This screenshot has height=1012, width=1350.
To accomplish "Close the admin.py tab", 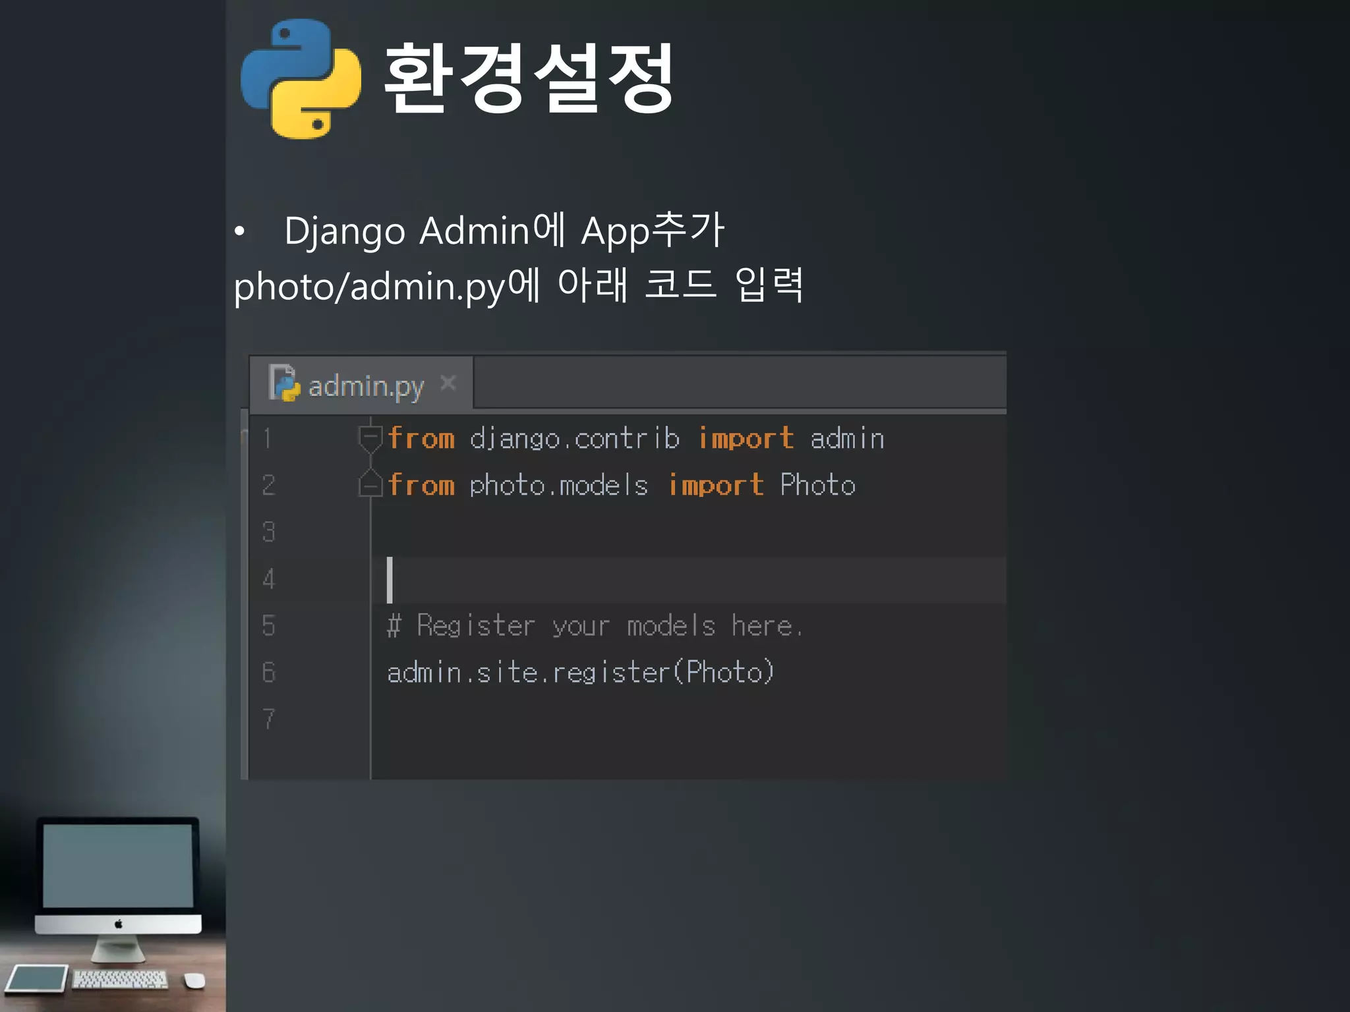I will click(448, 383).
